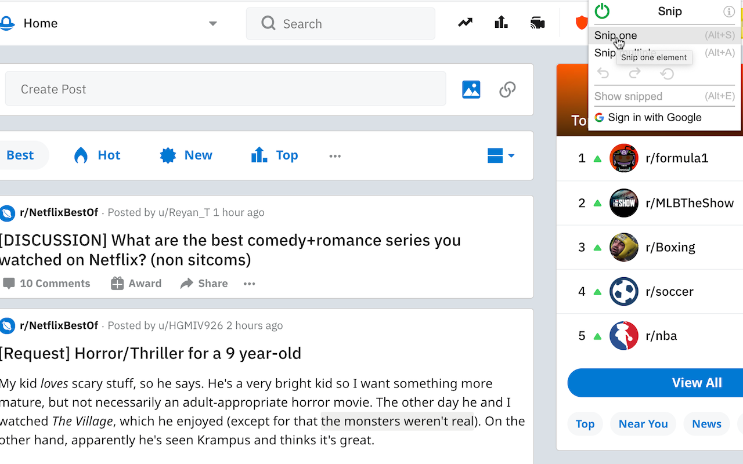Expand the Home navigation dropdown
The height and width of the screenshot is (464, 743).
[212, 24]
